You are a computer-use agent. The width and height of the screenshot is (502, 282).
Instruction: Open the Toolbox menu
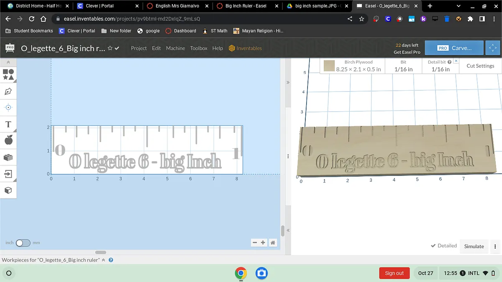point(199,48)
